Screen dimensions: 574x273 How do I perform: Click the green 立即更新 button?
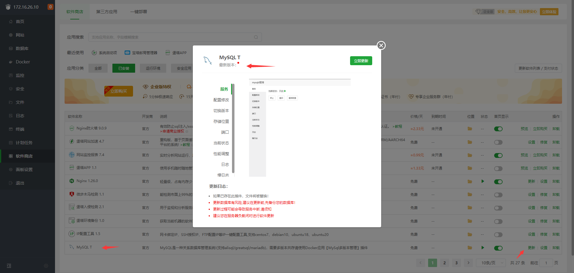coord(361,61)
